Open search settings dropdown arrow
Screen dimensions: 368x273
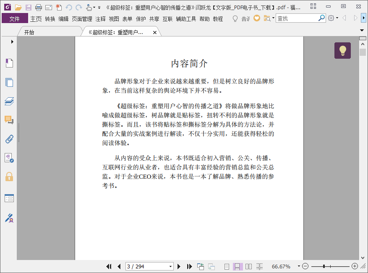[x=337, y=18]
